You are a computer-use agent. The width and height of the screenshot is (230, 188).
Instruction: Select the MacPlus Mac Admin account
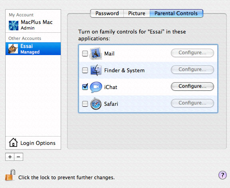click(33, 25)
